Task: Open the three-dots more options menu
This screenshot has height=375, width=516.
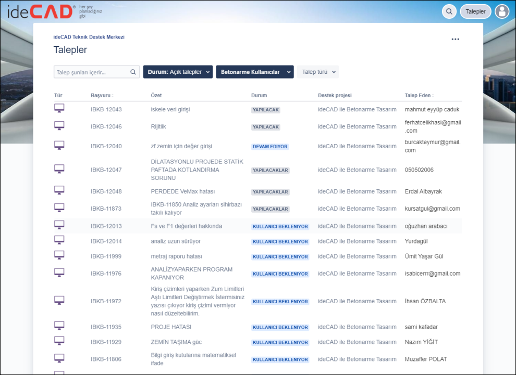Action: [455, 39]
